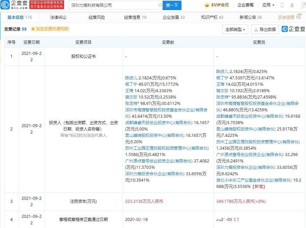The height and width of the screenshot is (228, 306).
Task: Open 骆文珍 link in 变更前 column
Action: [131, 97]
